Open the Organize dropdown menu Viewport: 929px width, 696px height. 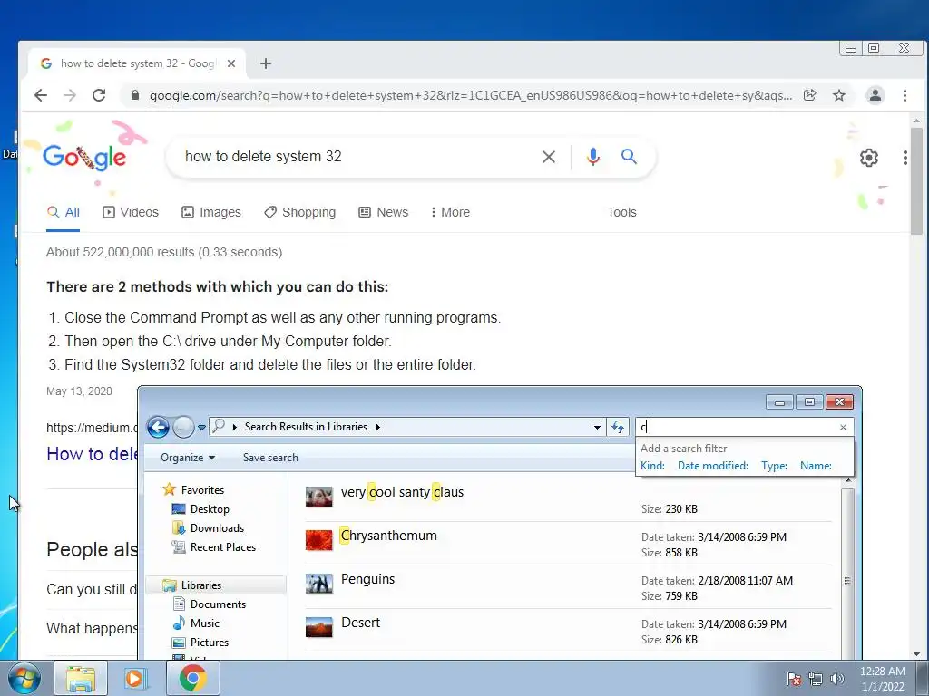coord(188,458)
